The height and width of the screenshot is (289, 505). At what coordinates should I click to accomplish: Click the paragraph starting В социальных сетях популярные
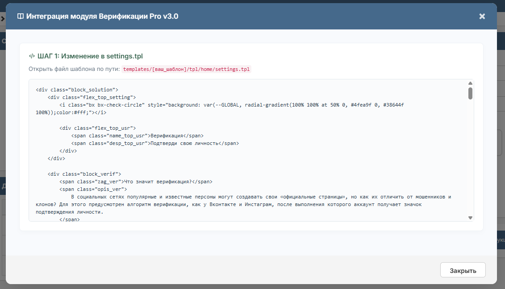[x=243, y=204]
